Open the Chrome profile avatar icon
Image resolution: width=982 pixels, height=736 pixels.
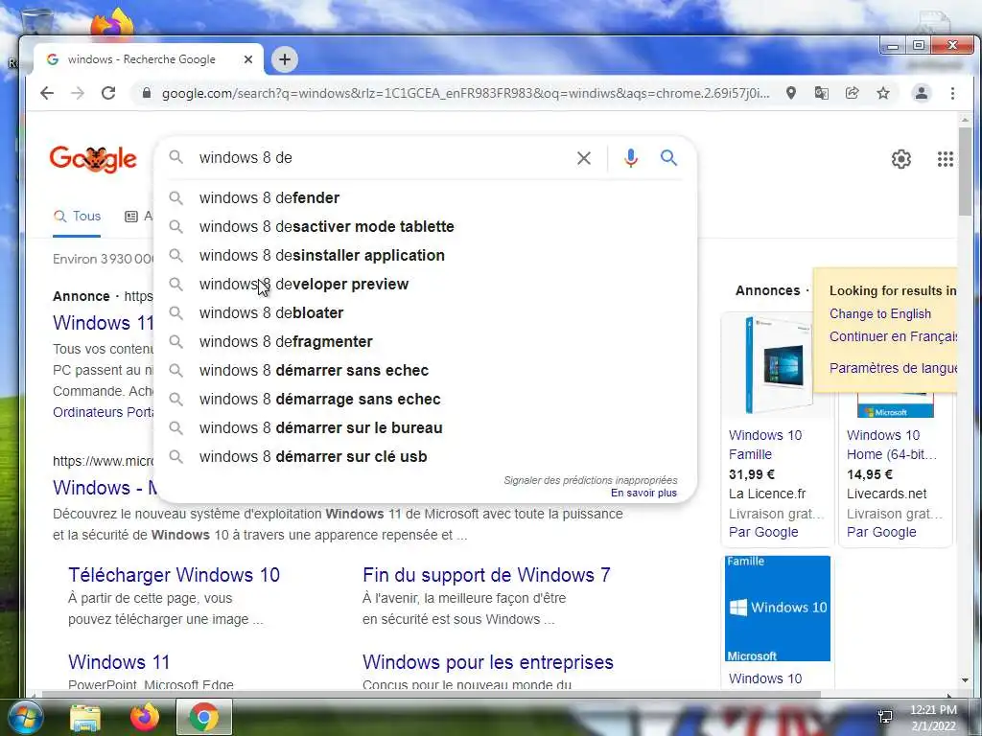[x=922, y=93]
